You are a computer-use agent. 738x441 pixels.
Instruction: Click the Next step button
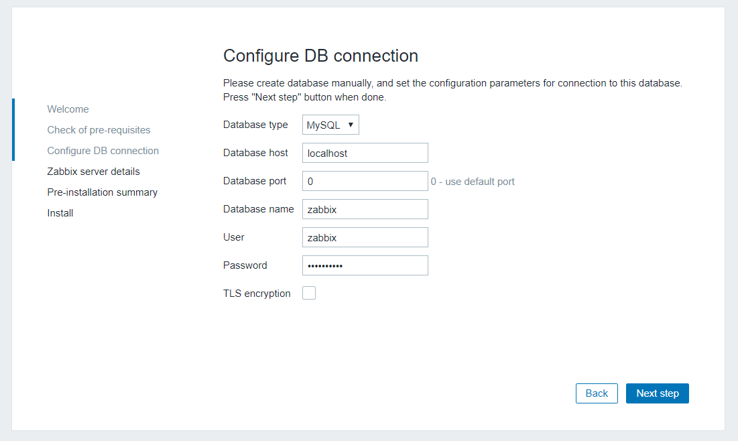[x=658, y=393]
